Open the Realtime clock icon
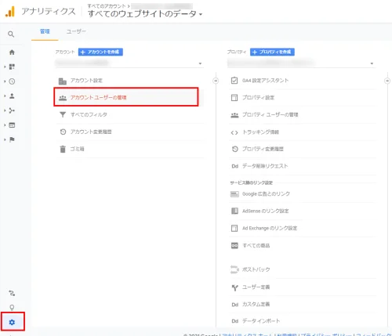This screenshot has height=336, width=392. (x=12, y=81)
